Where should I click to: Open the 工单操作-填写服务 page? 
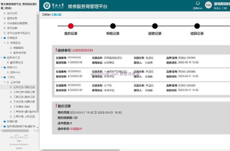click(x=25, y=112)
